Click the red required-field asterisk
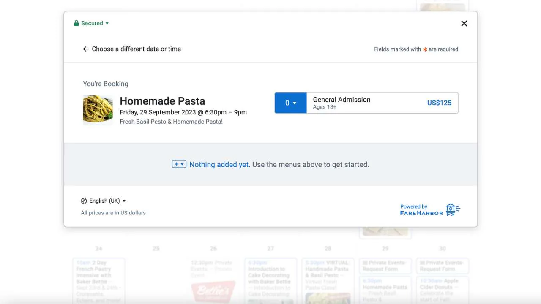The image size is (541, 304). [x=425, y=49]
